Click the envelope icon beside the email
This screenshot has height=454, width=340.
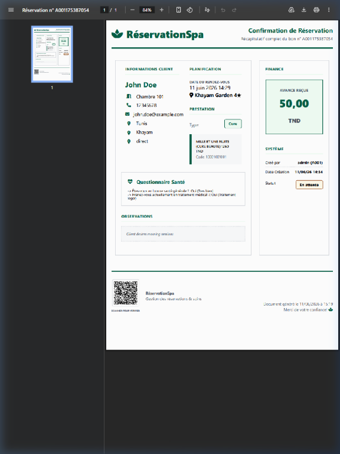(127, 114)
